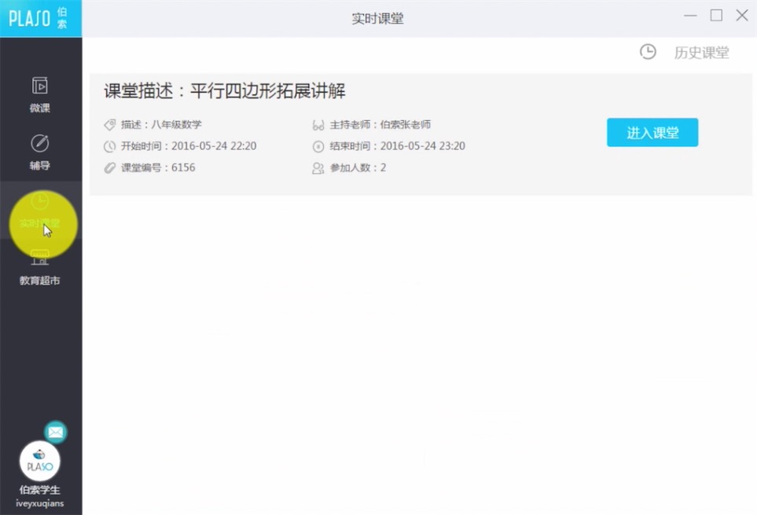Screen dimensions: 757x515
Task: Click the people icon beside 参加人数
Action: (x=318, y=167)
